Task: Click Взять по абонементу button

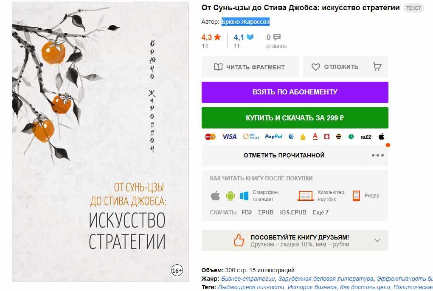Action: (x=295, y=92)
